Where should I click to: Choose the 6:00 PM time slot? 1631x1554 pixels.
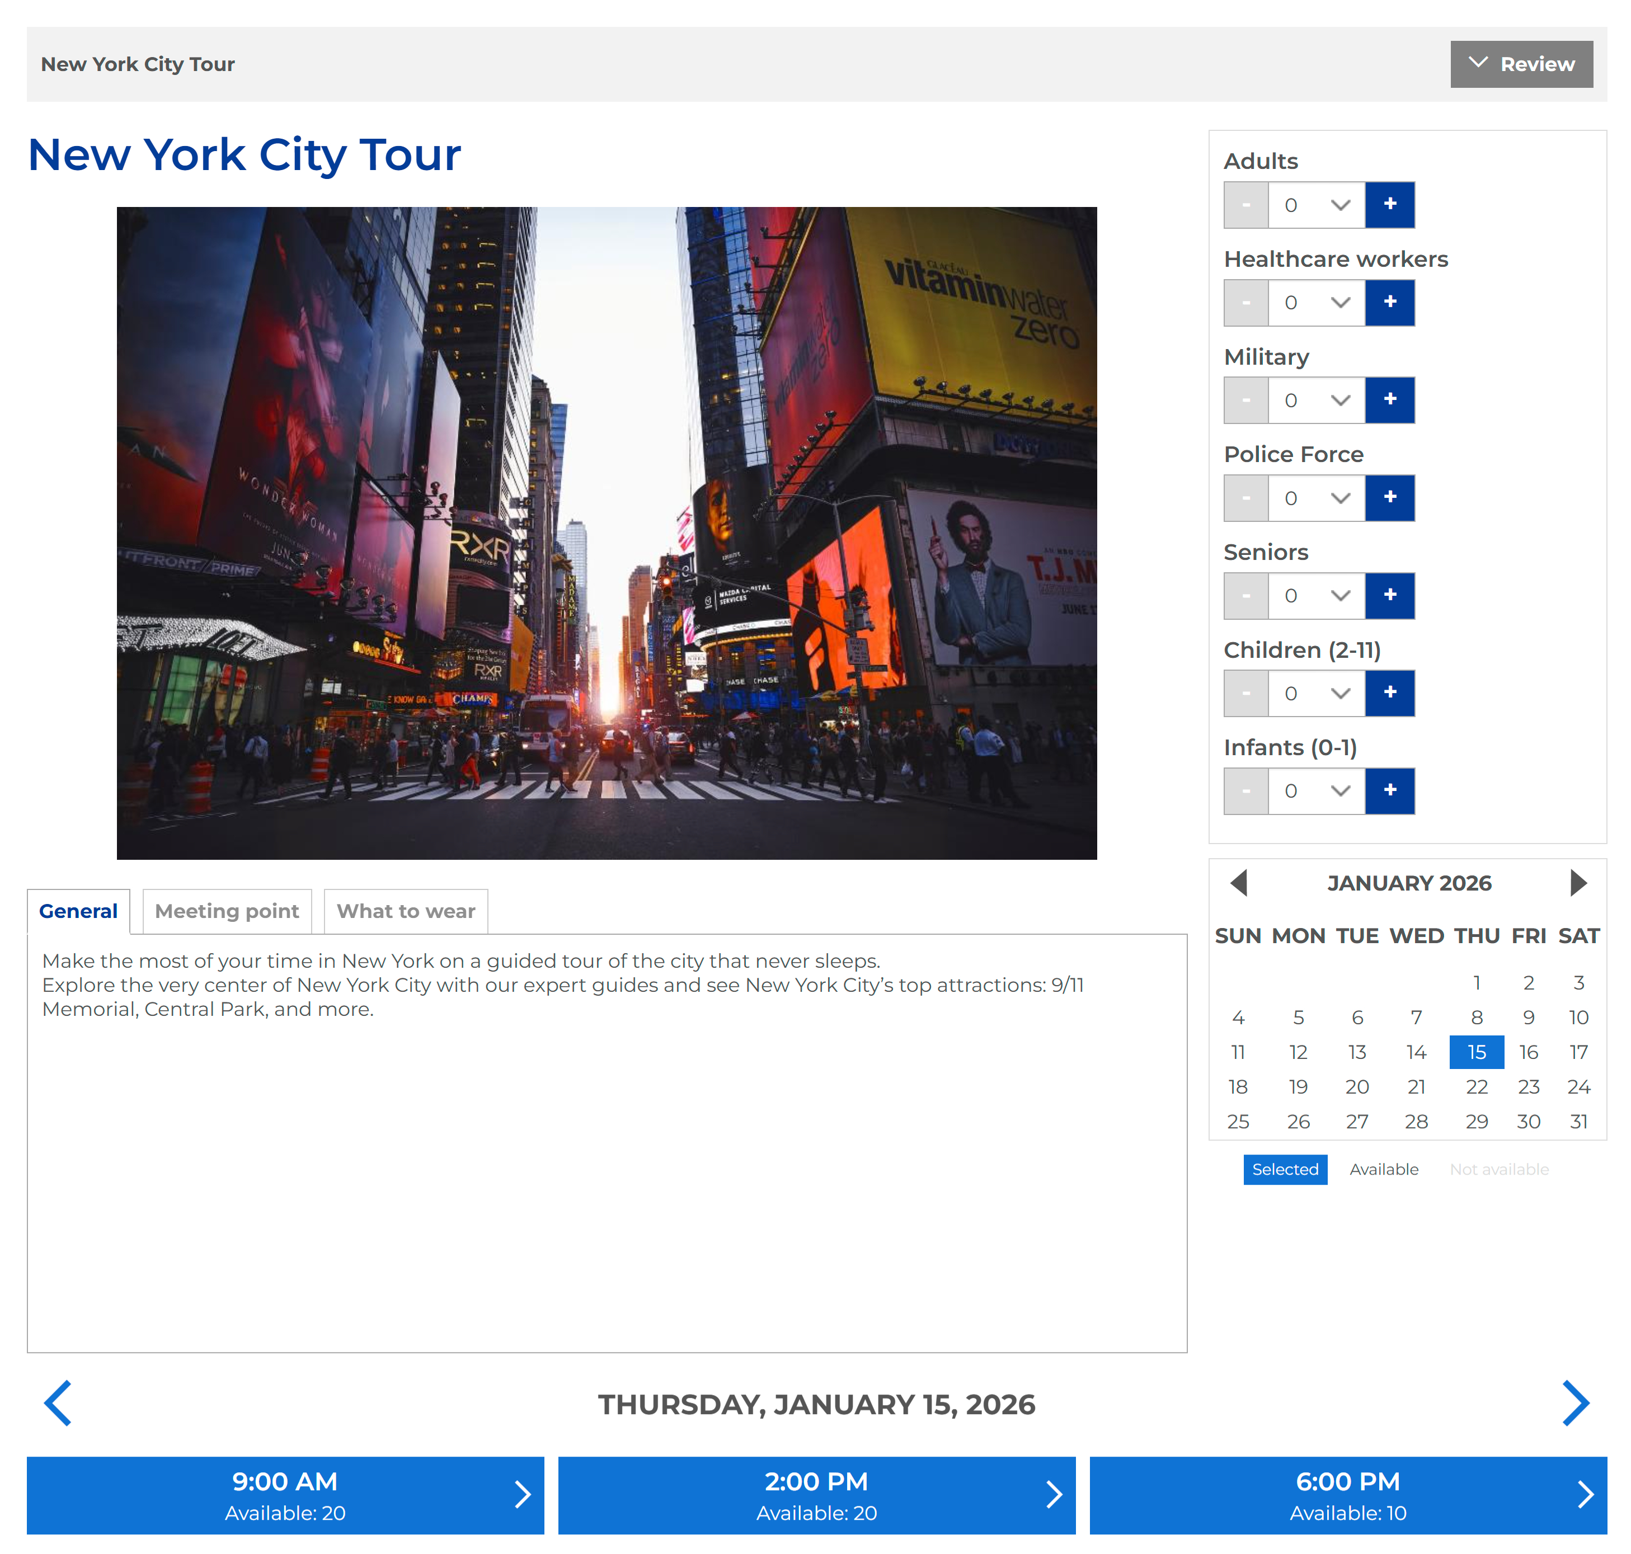[1348, 1495]
